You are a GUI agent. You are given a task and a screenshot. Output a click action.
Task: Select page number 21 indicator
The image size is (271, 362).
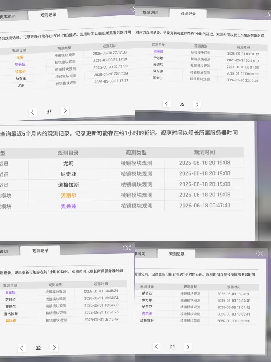tap(172, 347)
